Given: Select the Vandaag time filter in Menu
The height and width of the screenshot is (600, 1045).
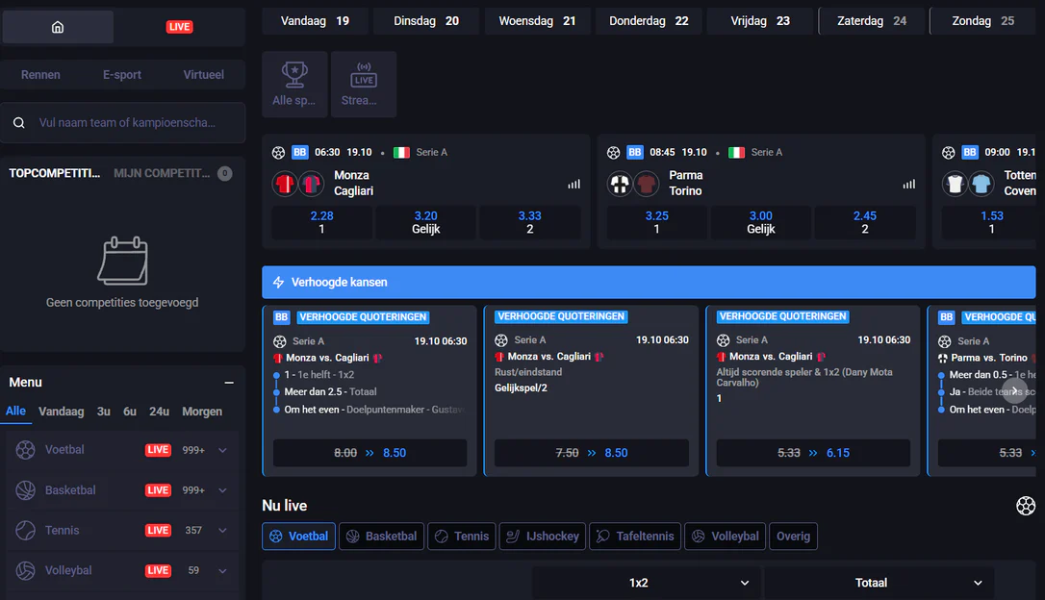Looking at the screenshot, I should 62,412.
